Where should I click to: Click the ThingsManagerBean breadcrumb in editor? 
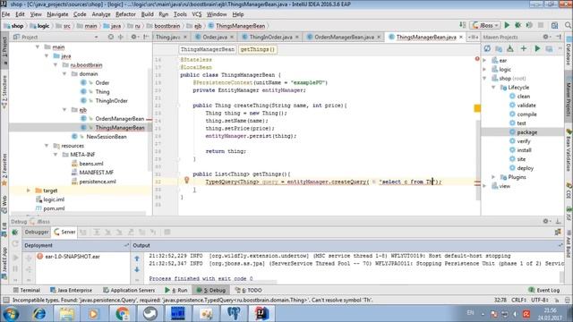(x=207, y=49)
